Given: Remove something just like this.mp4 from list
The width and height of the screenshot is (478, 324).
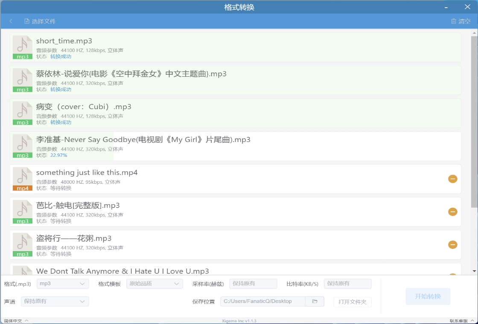Looking at the screenshot, I should (453, 179).
